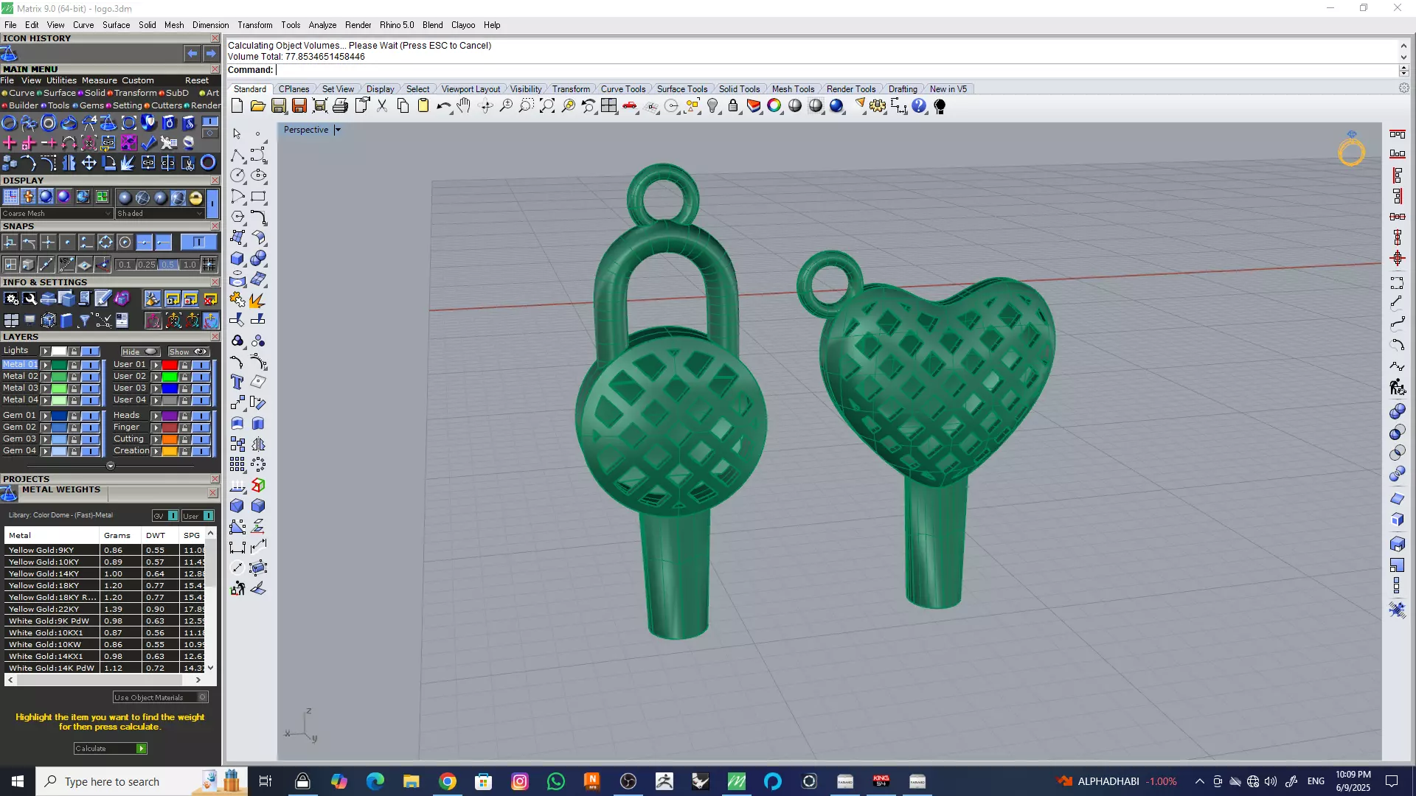Switch to the Curve Tools tab

click(x=622, y=89)
